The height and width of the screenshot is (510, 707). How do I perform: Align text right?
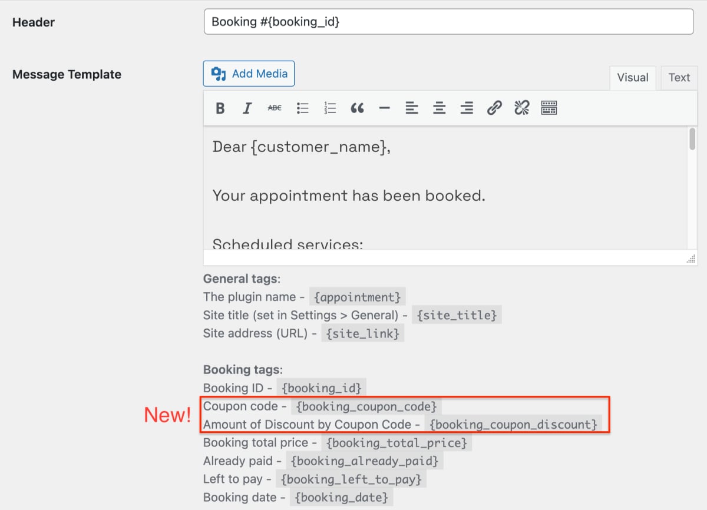pyautogui.click(x=467, y=108)
